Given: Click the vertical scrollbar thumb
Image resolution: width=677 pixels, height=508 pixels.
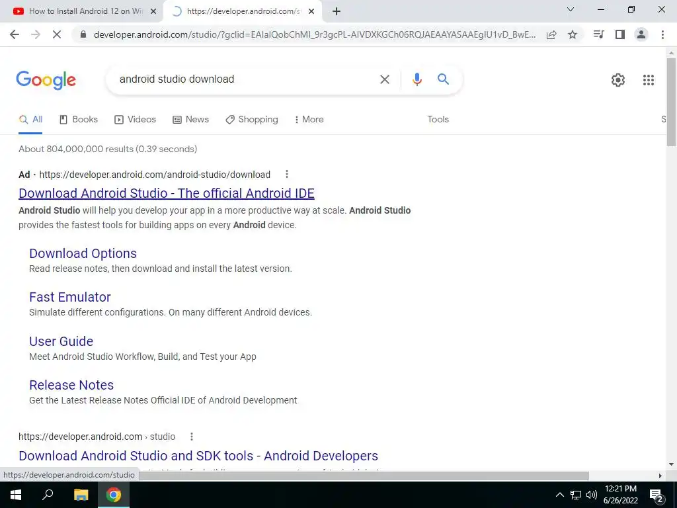Looking at the screenshot, I should coord(671,102).
